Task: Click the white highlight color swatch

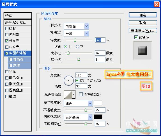Action: click(x=98, y=103)
